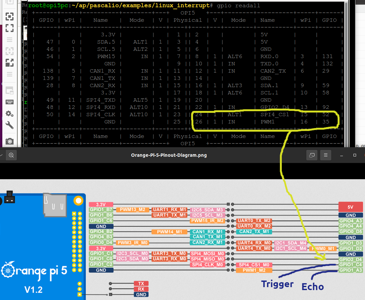Image resolution: width=365 pixels, height=300 pixels.
Task: Click the 'Orange pi 5' logo on the board image
Action: click(34, 271)
